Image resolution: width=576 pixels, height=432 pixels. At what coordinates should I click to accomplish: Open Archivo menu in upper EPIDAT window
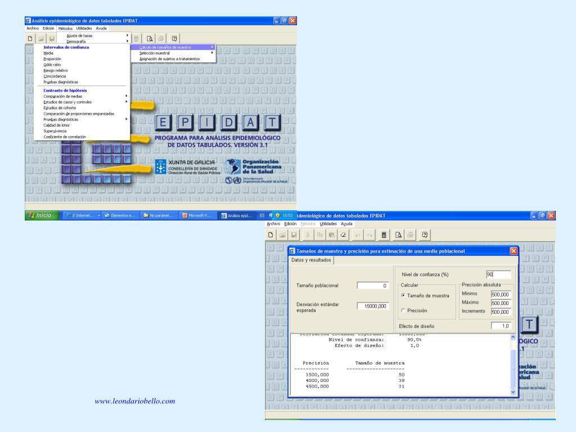pyautogui.click(x=33, y=28)
